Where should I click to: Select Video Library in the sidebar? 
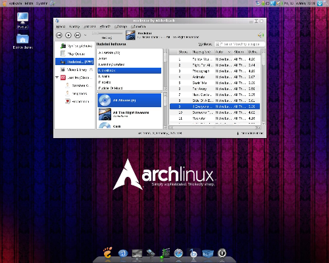click(x=74, y=70)
